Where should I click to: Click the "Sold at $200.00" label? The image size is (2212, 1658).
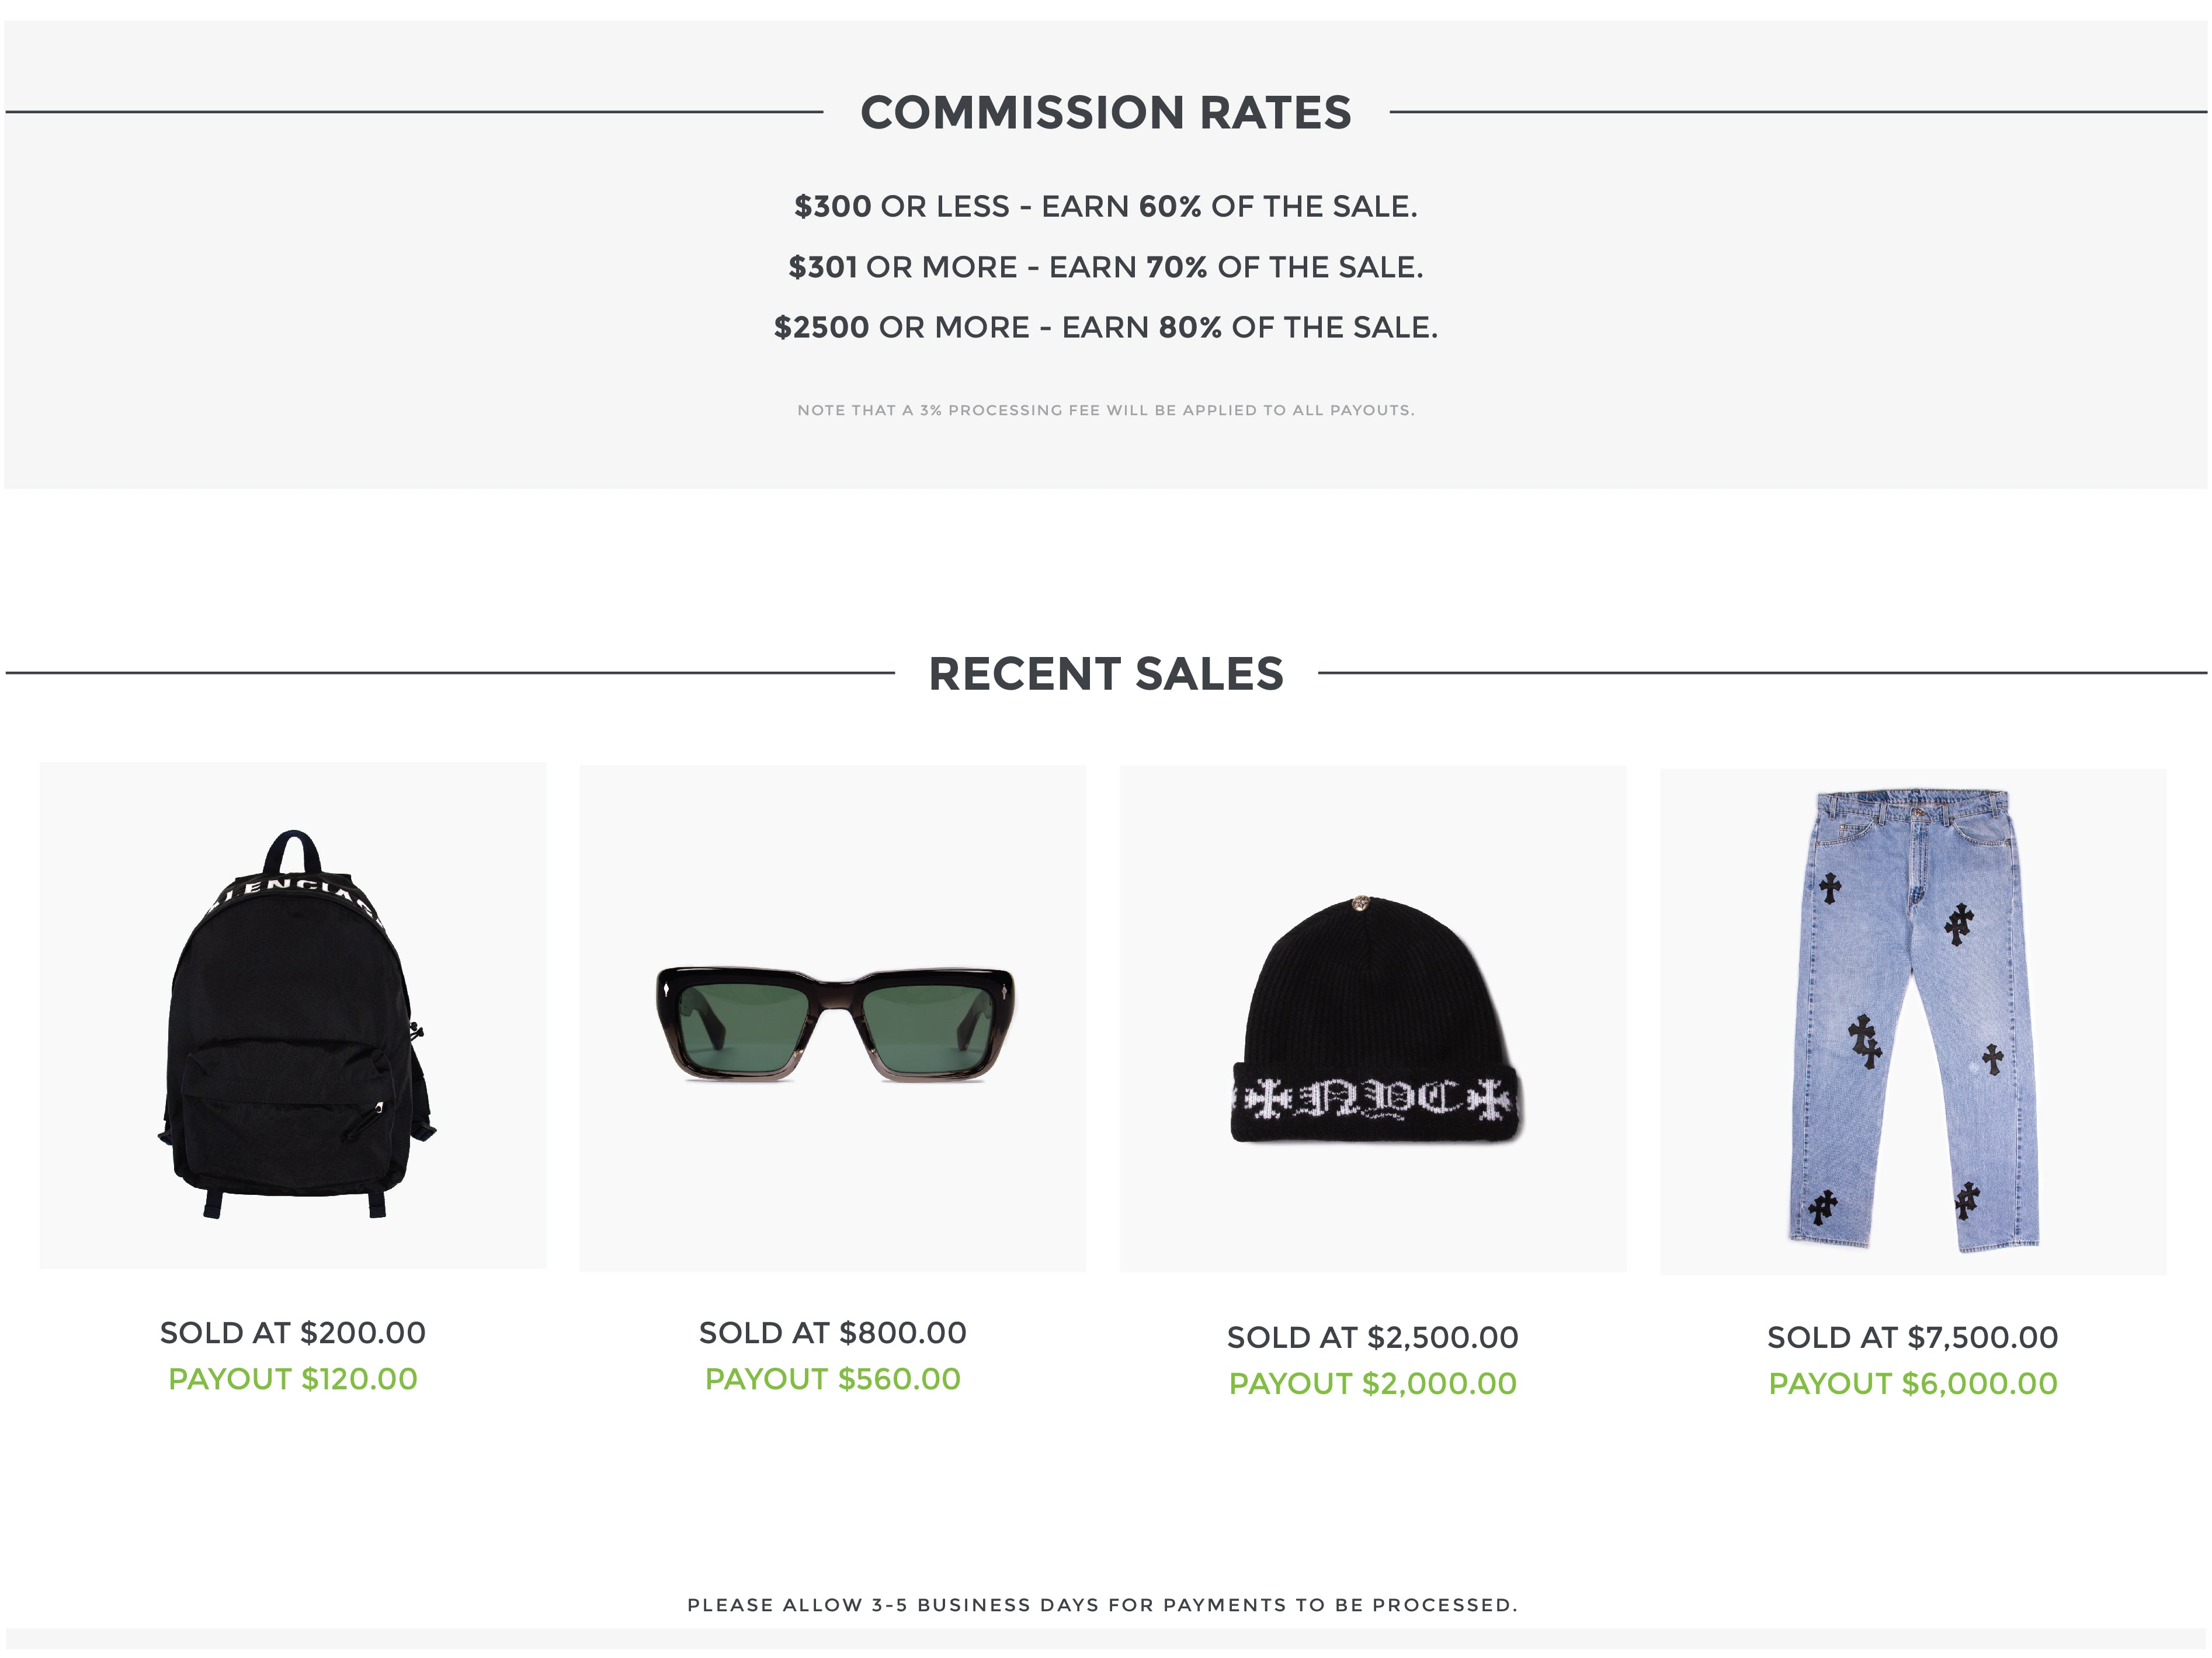pyautogui.click(x=293, y=1333)
